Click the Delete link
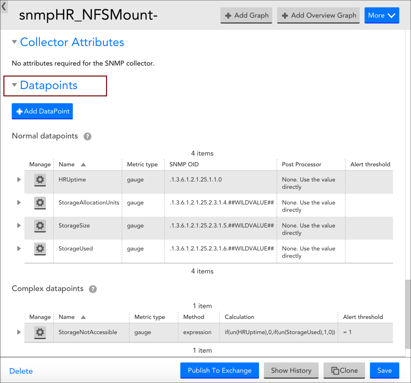The width and height of the screenshot is (411, 383). click(x=21, y=371)
